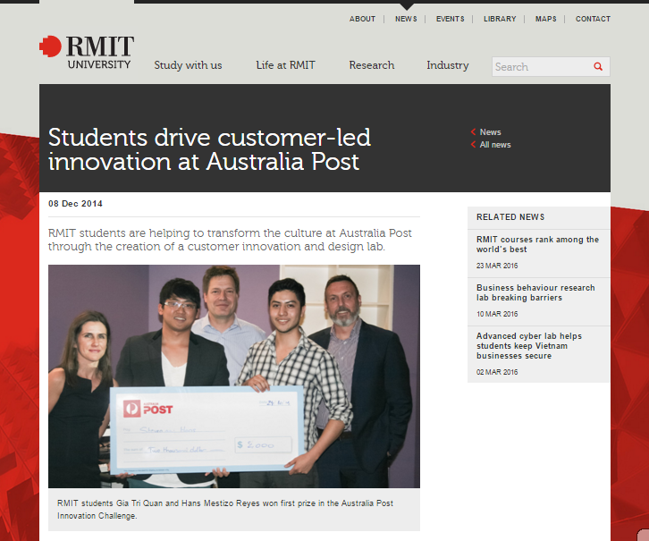Click the Related News heading
Screen dimensions: 649x541
click(510, 217)
